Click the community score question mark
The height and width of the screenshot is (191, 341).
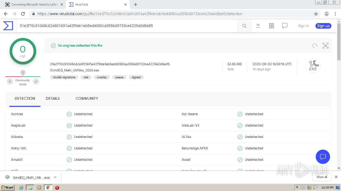23,73
